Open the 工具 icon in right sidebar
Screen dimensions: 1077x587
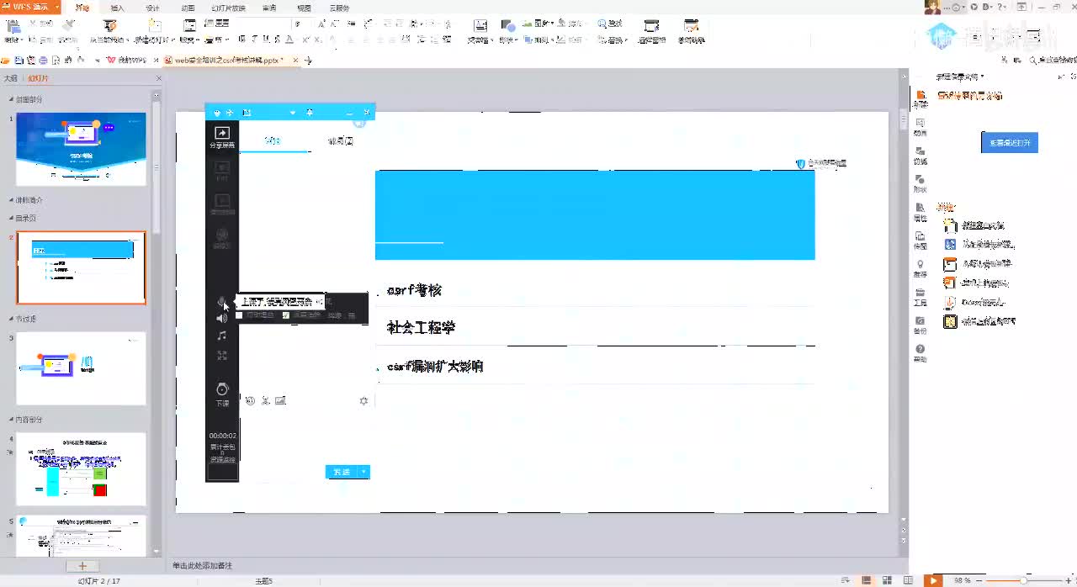coord(920,296)
